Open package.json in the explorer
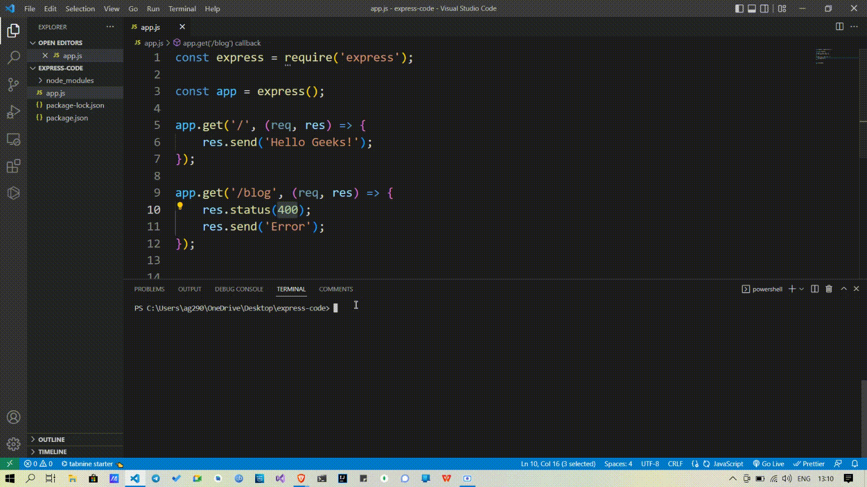Viewport: 867px width, 487px height. click(x=67, y=118)
